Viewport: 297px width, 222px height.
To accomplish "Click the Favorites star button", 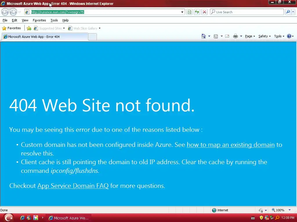I will tap(11, 28).
